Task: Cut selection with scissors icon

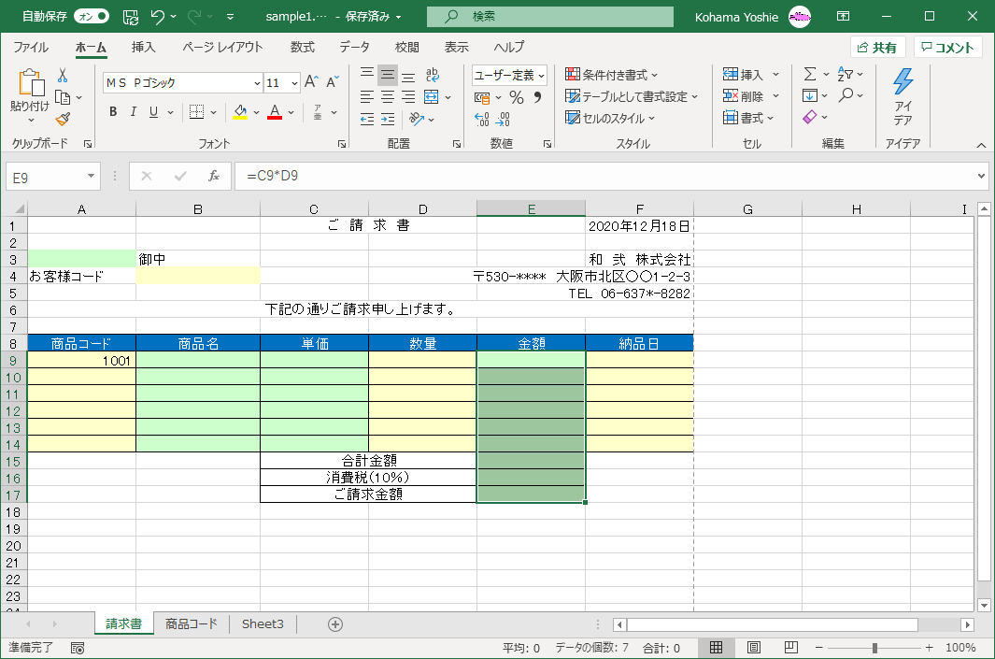Action: point(63,76)
